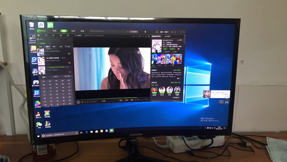Skip to the next episode

click(x=88, y=102)
